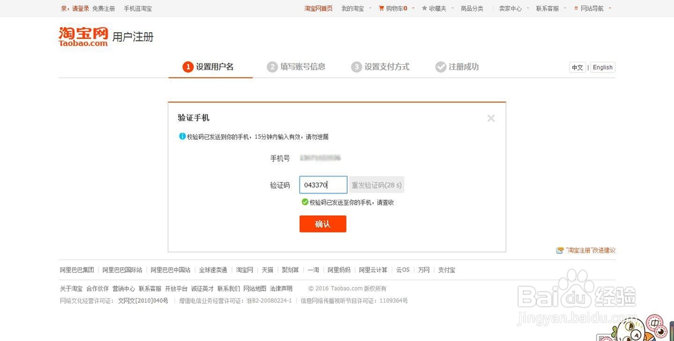Open the 一淘 footer link

click(313, 270)
